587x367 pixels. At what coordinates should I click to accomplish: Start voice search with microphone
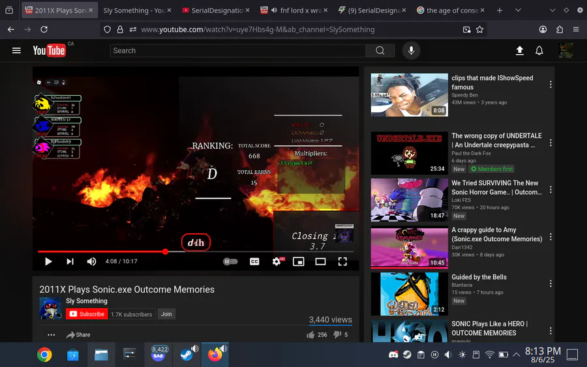(x=411, y=50)
